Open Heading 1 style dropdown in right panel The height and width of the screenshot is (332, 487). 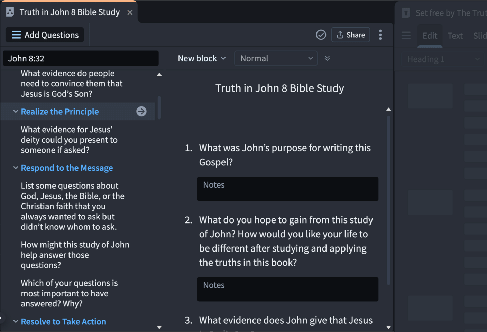point(444,59)
